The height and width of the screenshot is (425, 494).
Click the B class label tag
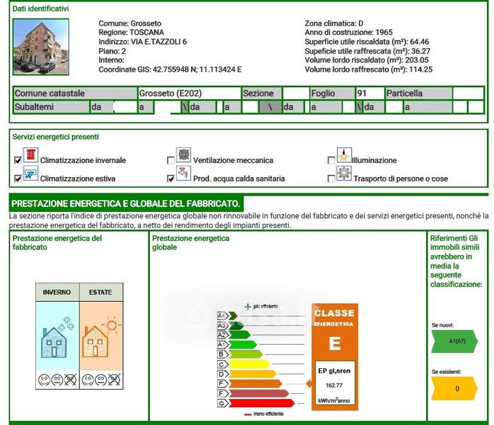223,354
